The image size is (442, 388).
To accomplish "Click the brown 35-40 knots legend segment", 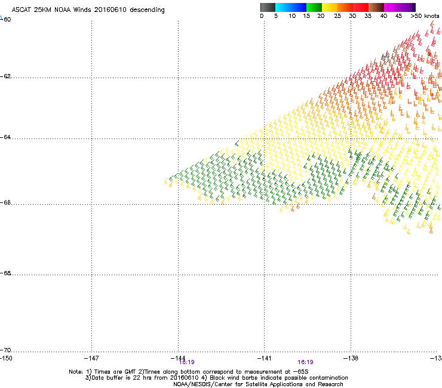I will [376, 7].
